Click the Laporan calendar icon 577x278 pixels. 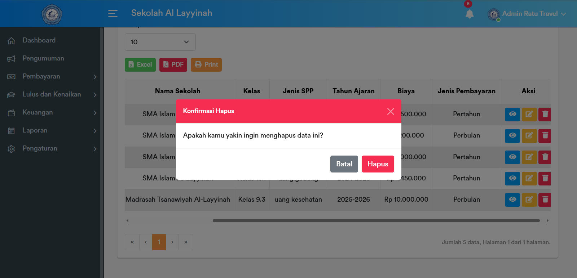(12, 131)
